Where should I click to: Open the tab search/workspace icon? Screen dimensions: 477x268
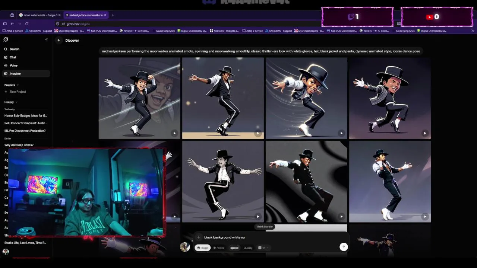tap(12, 15)
